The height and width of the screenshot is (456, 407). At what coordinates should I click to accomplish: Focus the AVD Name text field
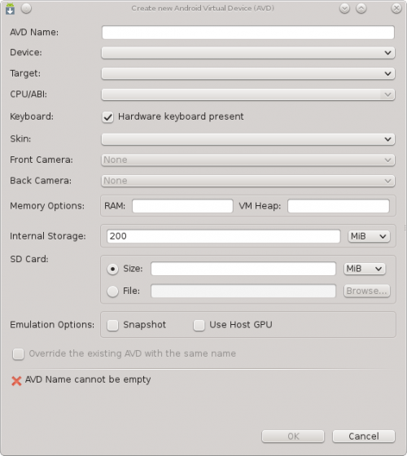248,33
